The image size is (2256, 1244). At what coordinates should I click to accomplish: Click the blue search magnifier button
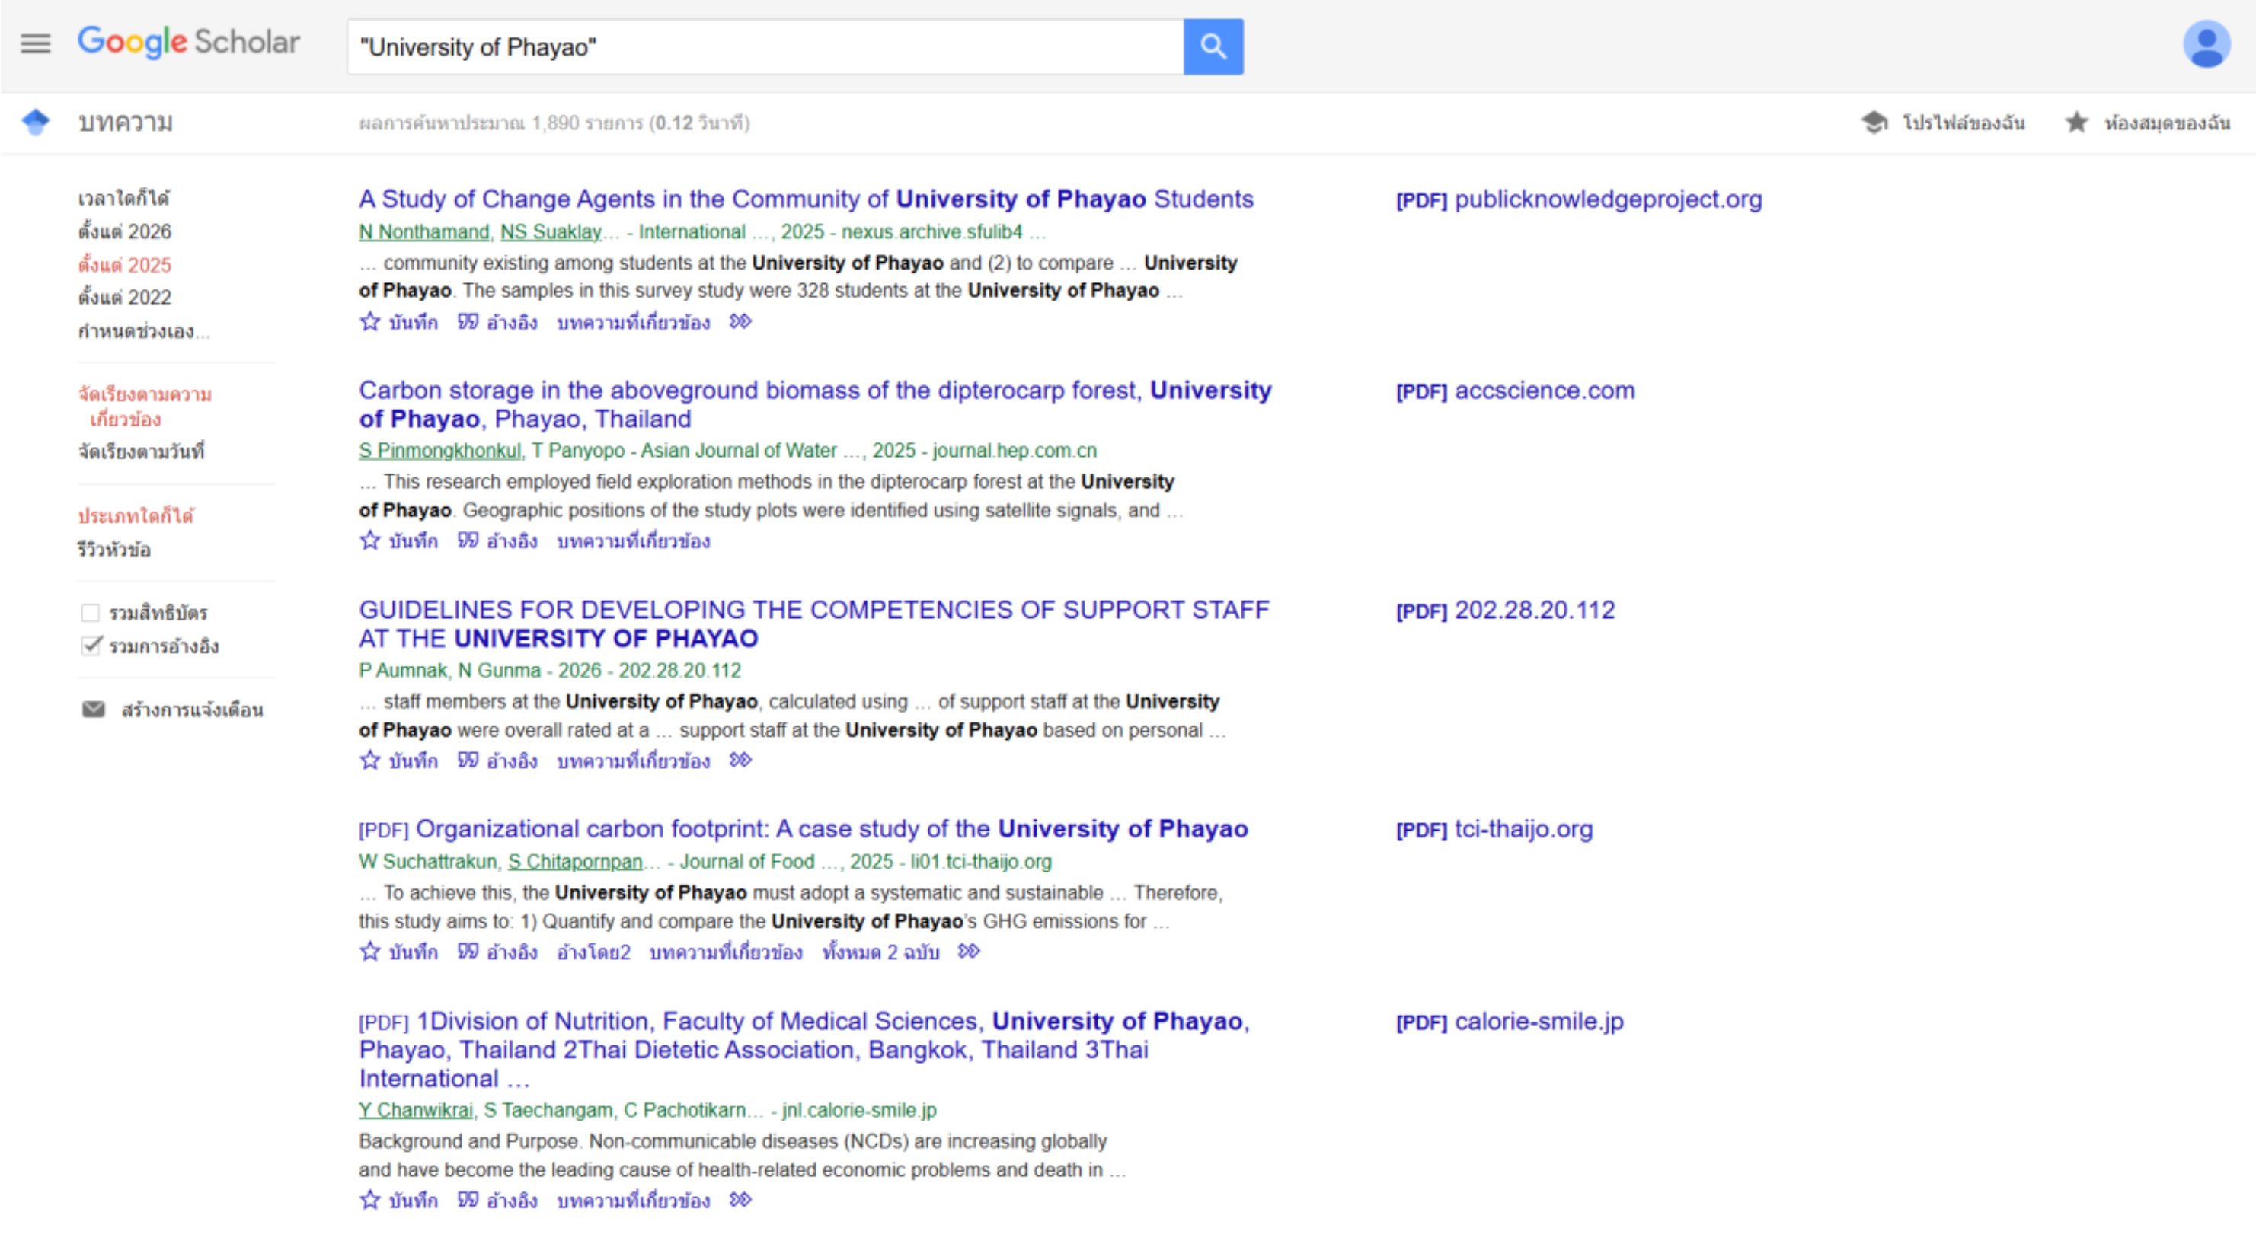[x=1213, y=46]
